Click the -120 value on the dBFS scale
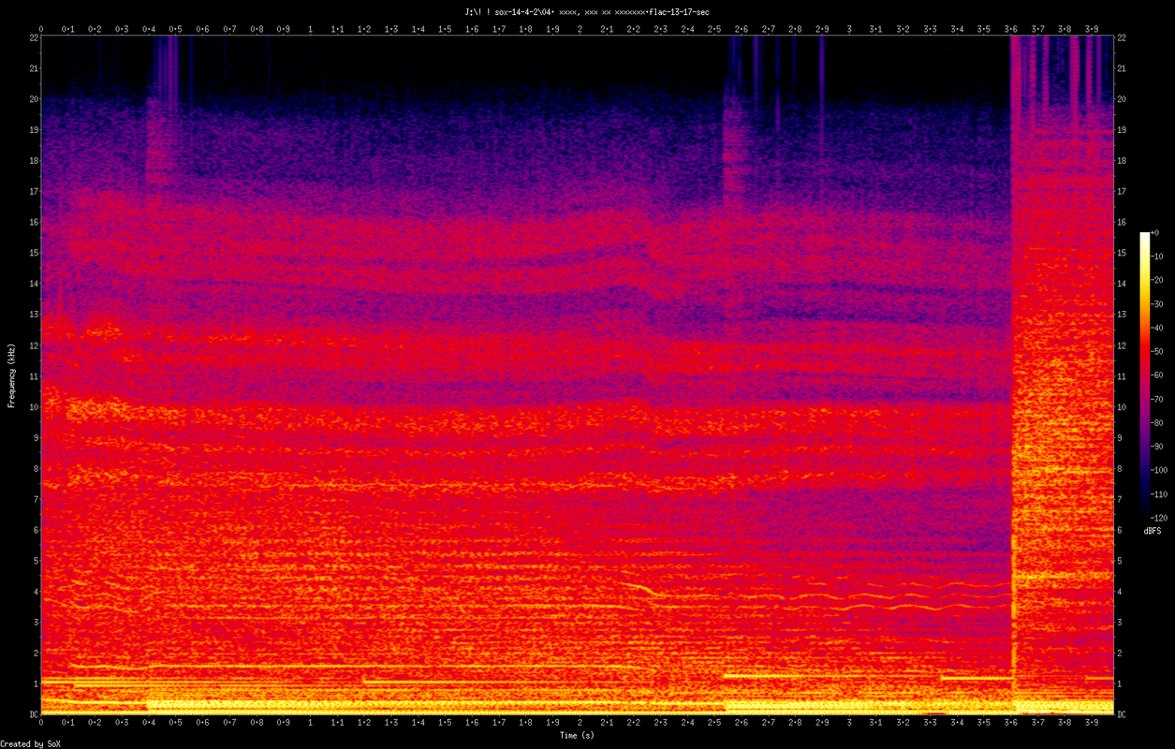The image size is (1175, 749). 1159,517
